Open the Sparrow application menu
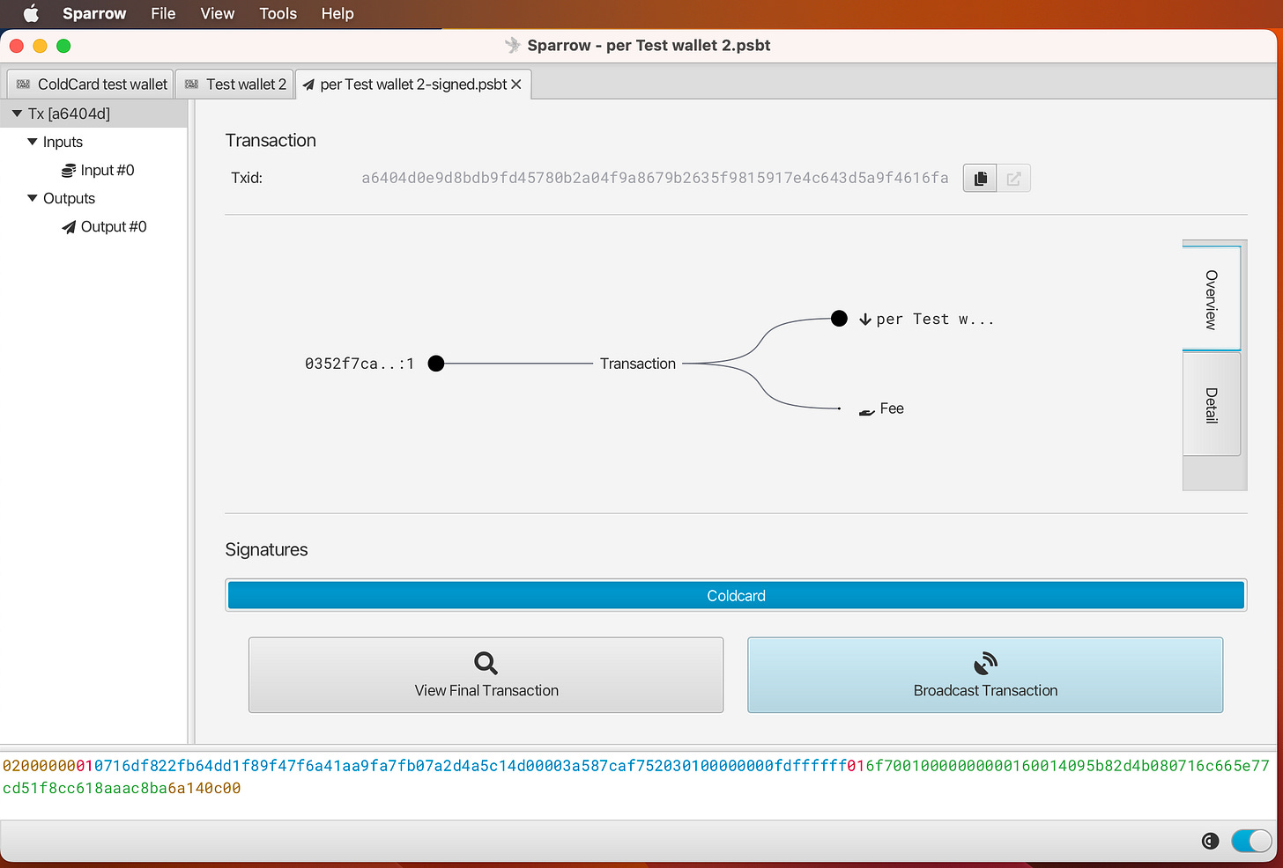The height and width of the screenshot is (868, 1283). click(94, 13)
